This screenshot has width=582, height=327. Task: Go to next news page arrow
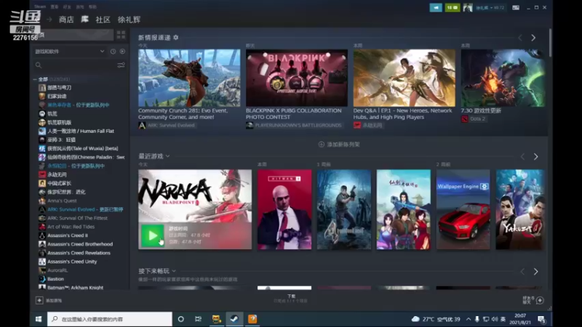(533, 38)
